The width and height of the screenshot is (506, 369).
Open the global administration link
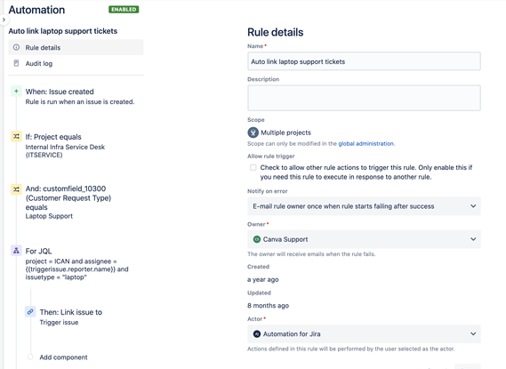coord(366,143)
